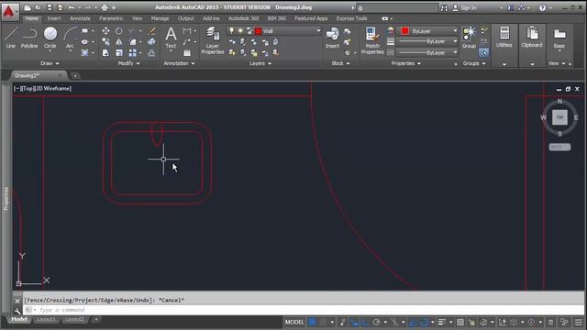Select the Text annotation tool

tap(171, 38)
